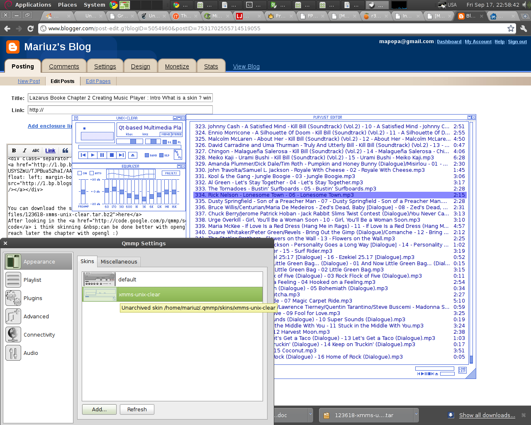Click the New Post link

[x=29, y=81]
